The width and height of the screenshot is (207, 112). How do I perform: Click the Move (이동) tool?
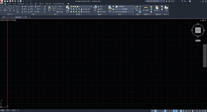[x=24, y=6]
